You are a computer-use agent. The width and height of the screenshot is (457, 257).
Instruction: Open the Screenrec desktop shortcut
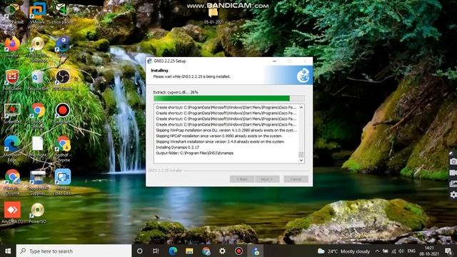[x=12, y=114]
